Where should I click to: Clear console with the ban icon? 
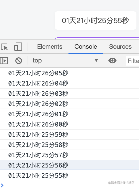pyautogui.click(x=19, y=60)
